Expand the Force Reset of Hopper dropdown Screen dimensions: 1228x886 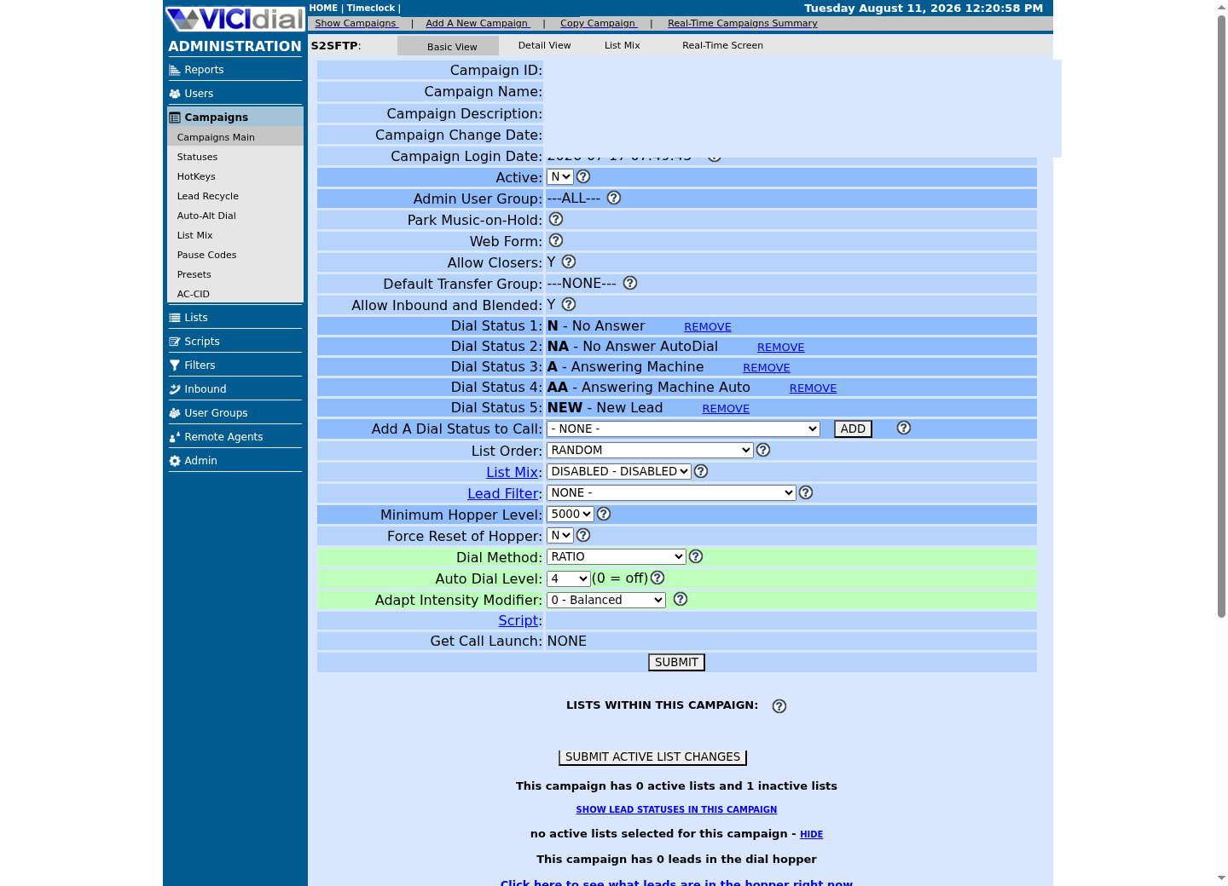[x=560, y=535]
